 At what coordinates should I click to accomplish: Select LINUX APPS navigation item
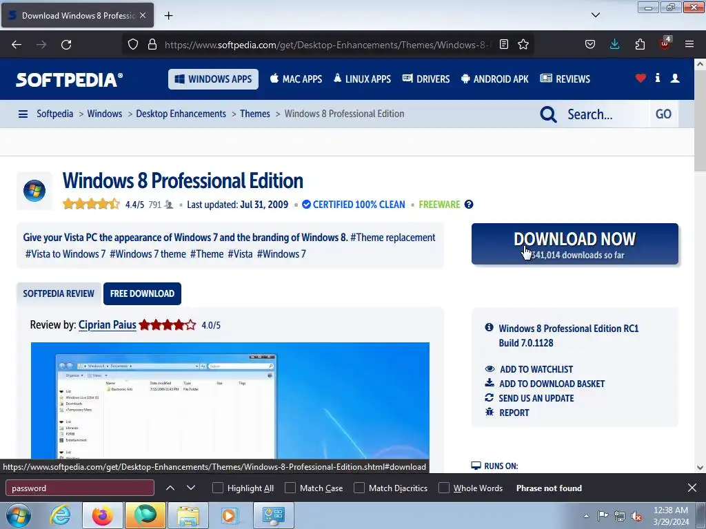tap(363, 79)
